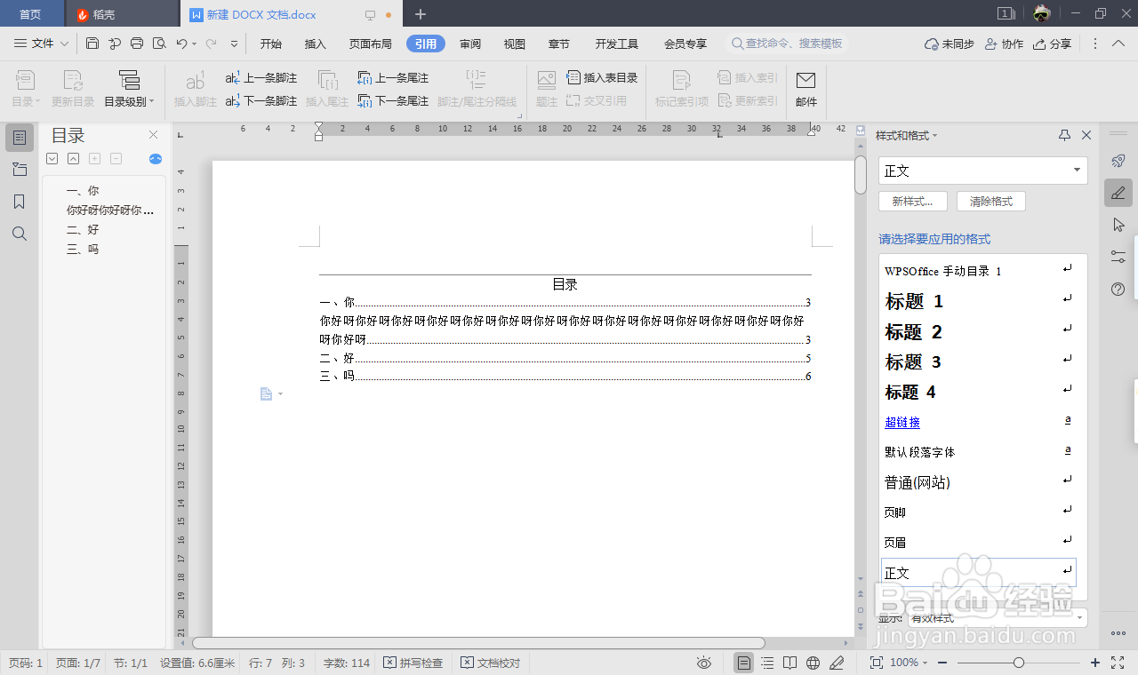Click the smart TOC blue icon

point(156,159)
